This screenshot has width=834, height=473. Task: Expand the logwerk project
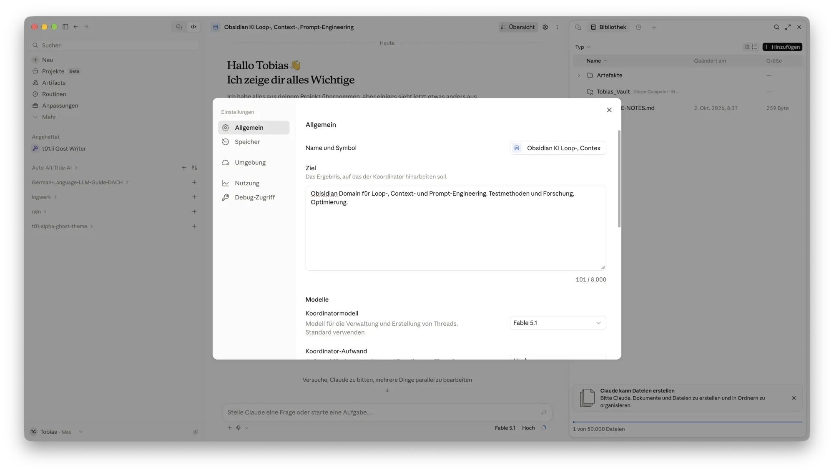click(x=44, y=197)
